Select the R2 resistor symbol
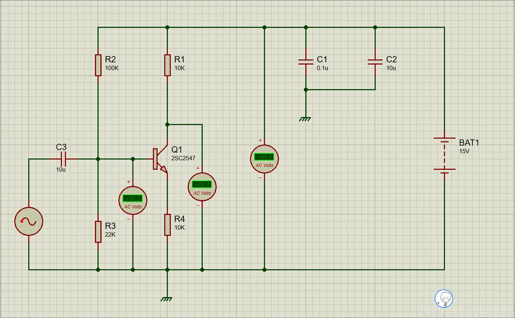 pos(98,65)
